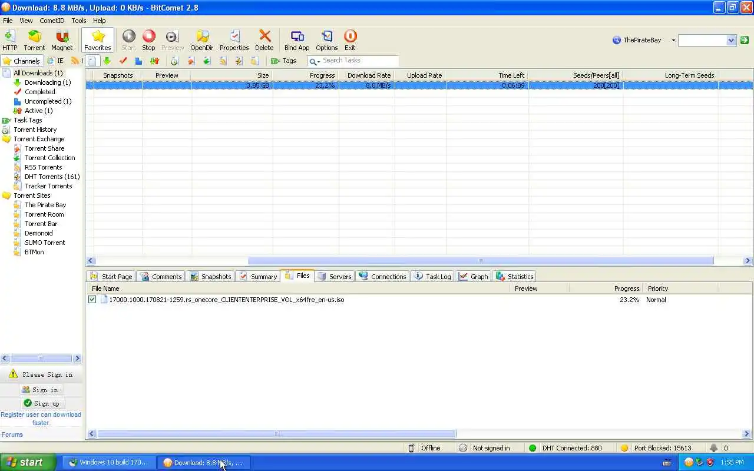Switch to the Graph tab
Screen dimensions: 754x471
tap(474, 276)
